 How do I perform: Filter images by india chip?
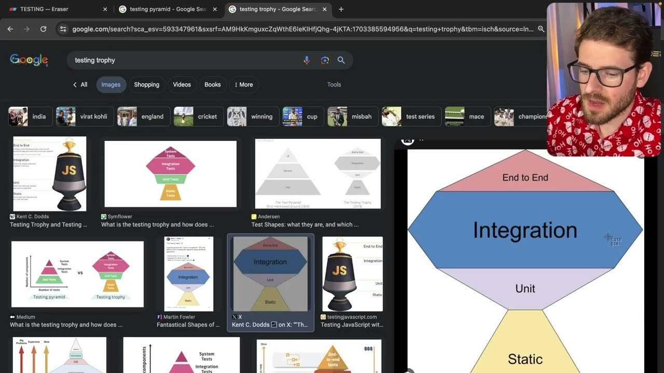30,117
